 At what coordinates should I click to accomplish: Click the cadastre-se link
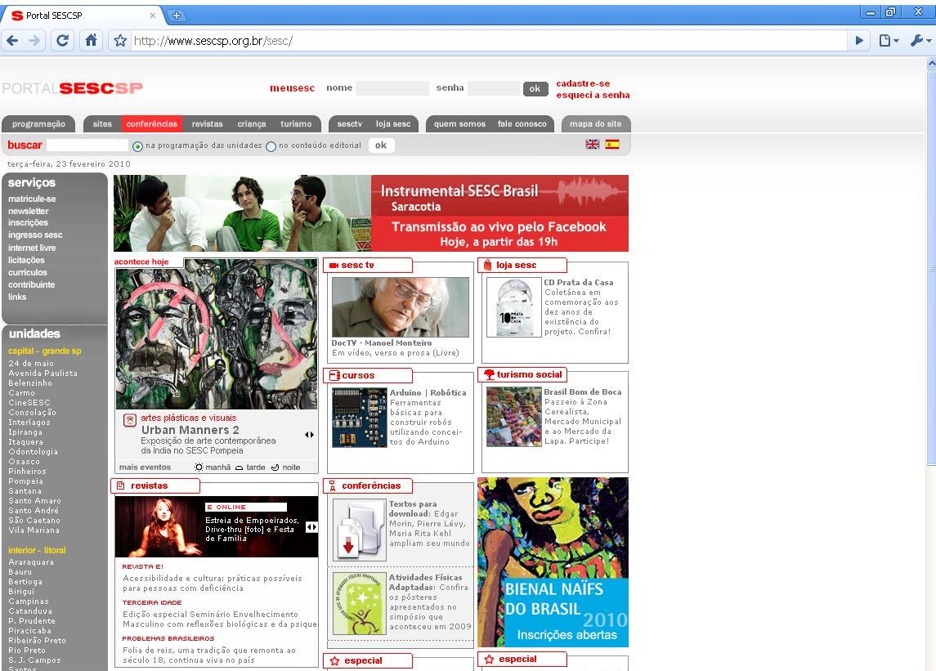pos(583,83)
